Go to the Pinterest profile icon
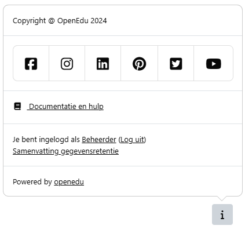The image size is (245, 229). pos(139,64)
